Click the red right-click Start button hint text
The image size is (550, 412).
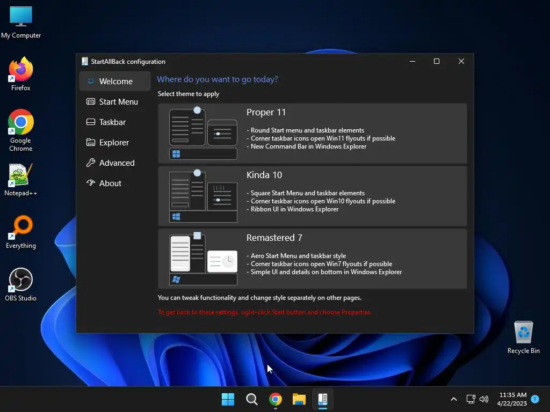264,312
